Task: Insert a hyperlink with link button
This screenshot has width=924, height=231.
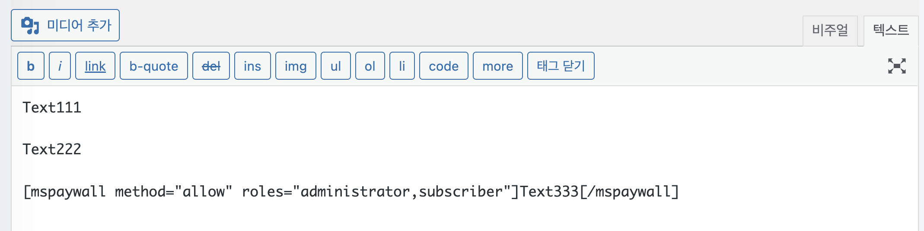Action: [95, 66]
